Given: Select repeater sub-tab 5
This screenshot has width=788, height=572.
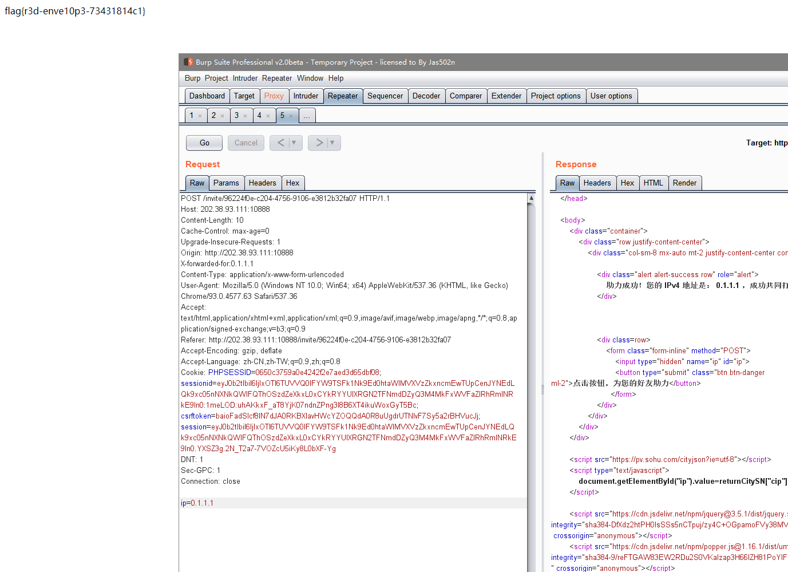Looking at the screenshot, I should 282,115.
